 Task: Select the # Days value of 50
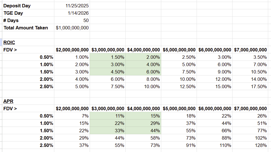[x=85, y=20]
